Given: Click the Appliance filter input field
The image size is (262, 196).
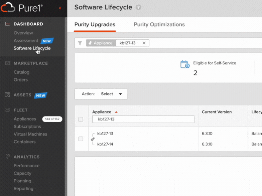Looking at the screenshot, I should click(x=143, y=119).
